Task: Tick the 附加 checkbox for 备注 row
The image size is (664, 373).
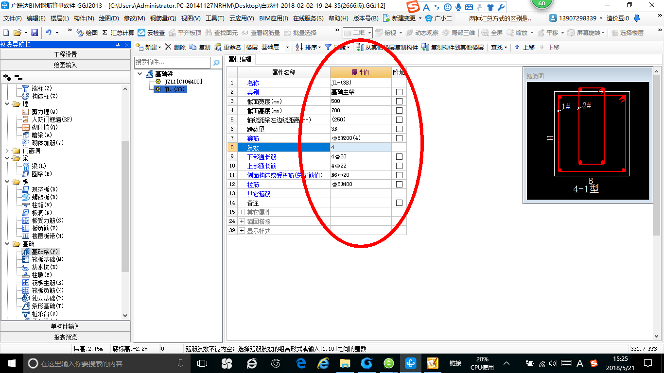Action: 399,203
